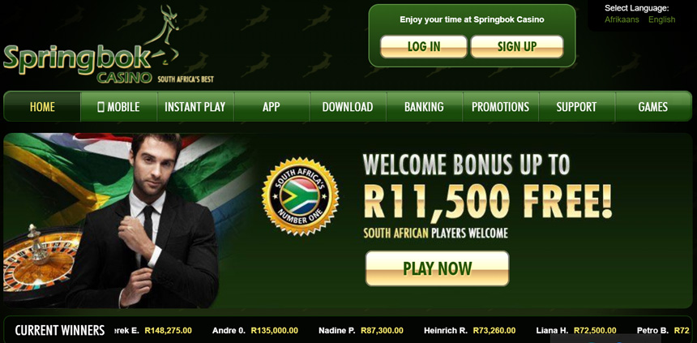Open the INSTANT PLAY menu item
This screenshot has height=343, width=697.
195,107
